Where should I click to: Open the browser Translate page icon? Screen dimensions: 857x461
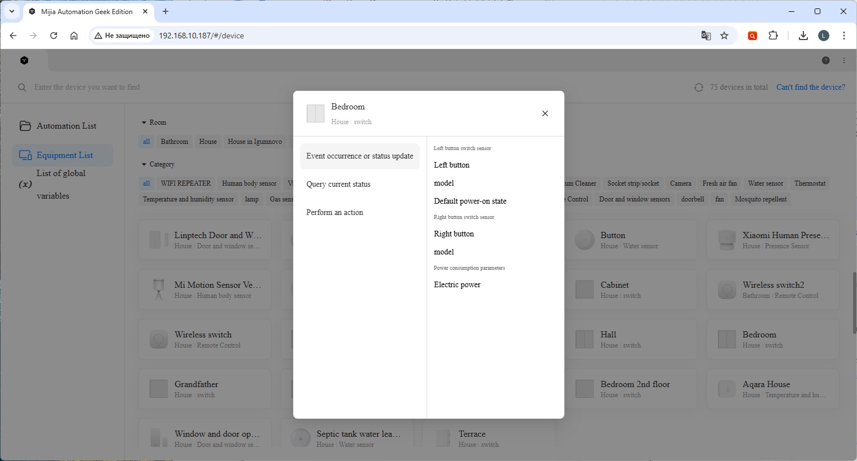pyautogui.click(x=706, y=36)
